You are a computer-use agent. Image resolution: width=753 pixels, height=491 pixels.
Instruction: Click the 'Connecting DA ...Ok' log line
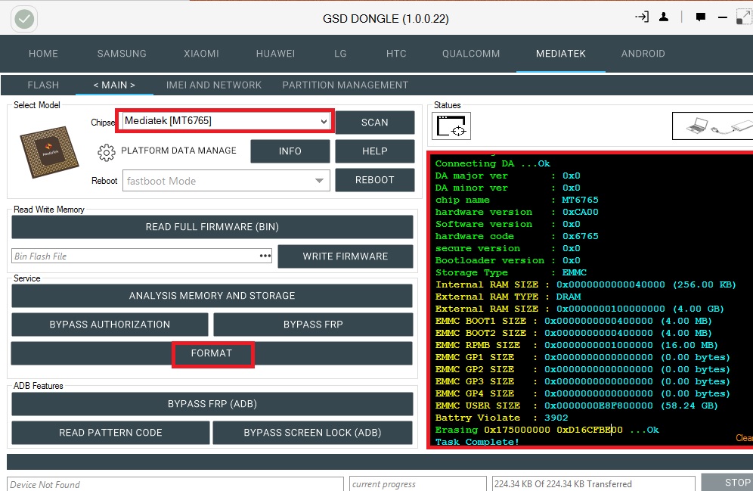point(493,163)
